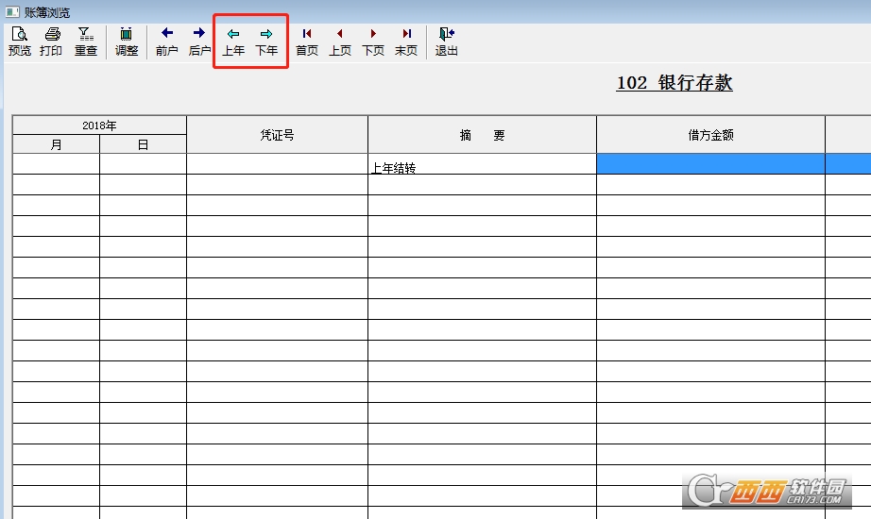The height and width of the screenshot is (519, 871).
Task: Click the 凭证号 column header
Action: tap(277, 134)
